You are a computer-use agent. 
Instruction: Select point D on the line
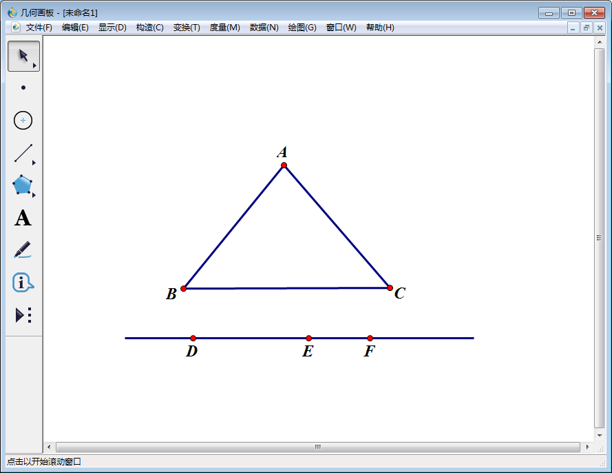[x=193, y=338]
